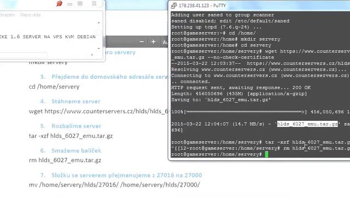Click highlighted 'hlds_6027_emu.tar.gz' in PuTTY terminal

coord(307,124)
